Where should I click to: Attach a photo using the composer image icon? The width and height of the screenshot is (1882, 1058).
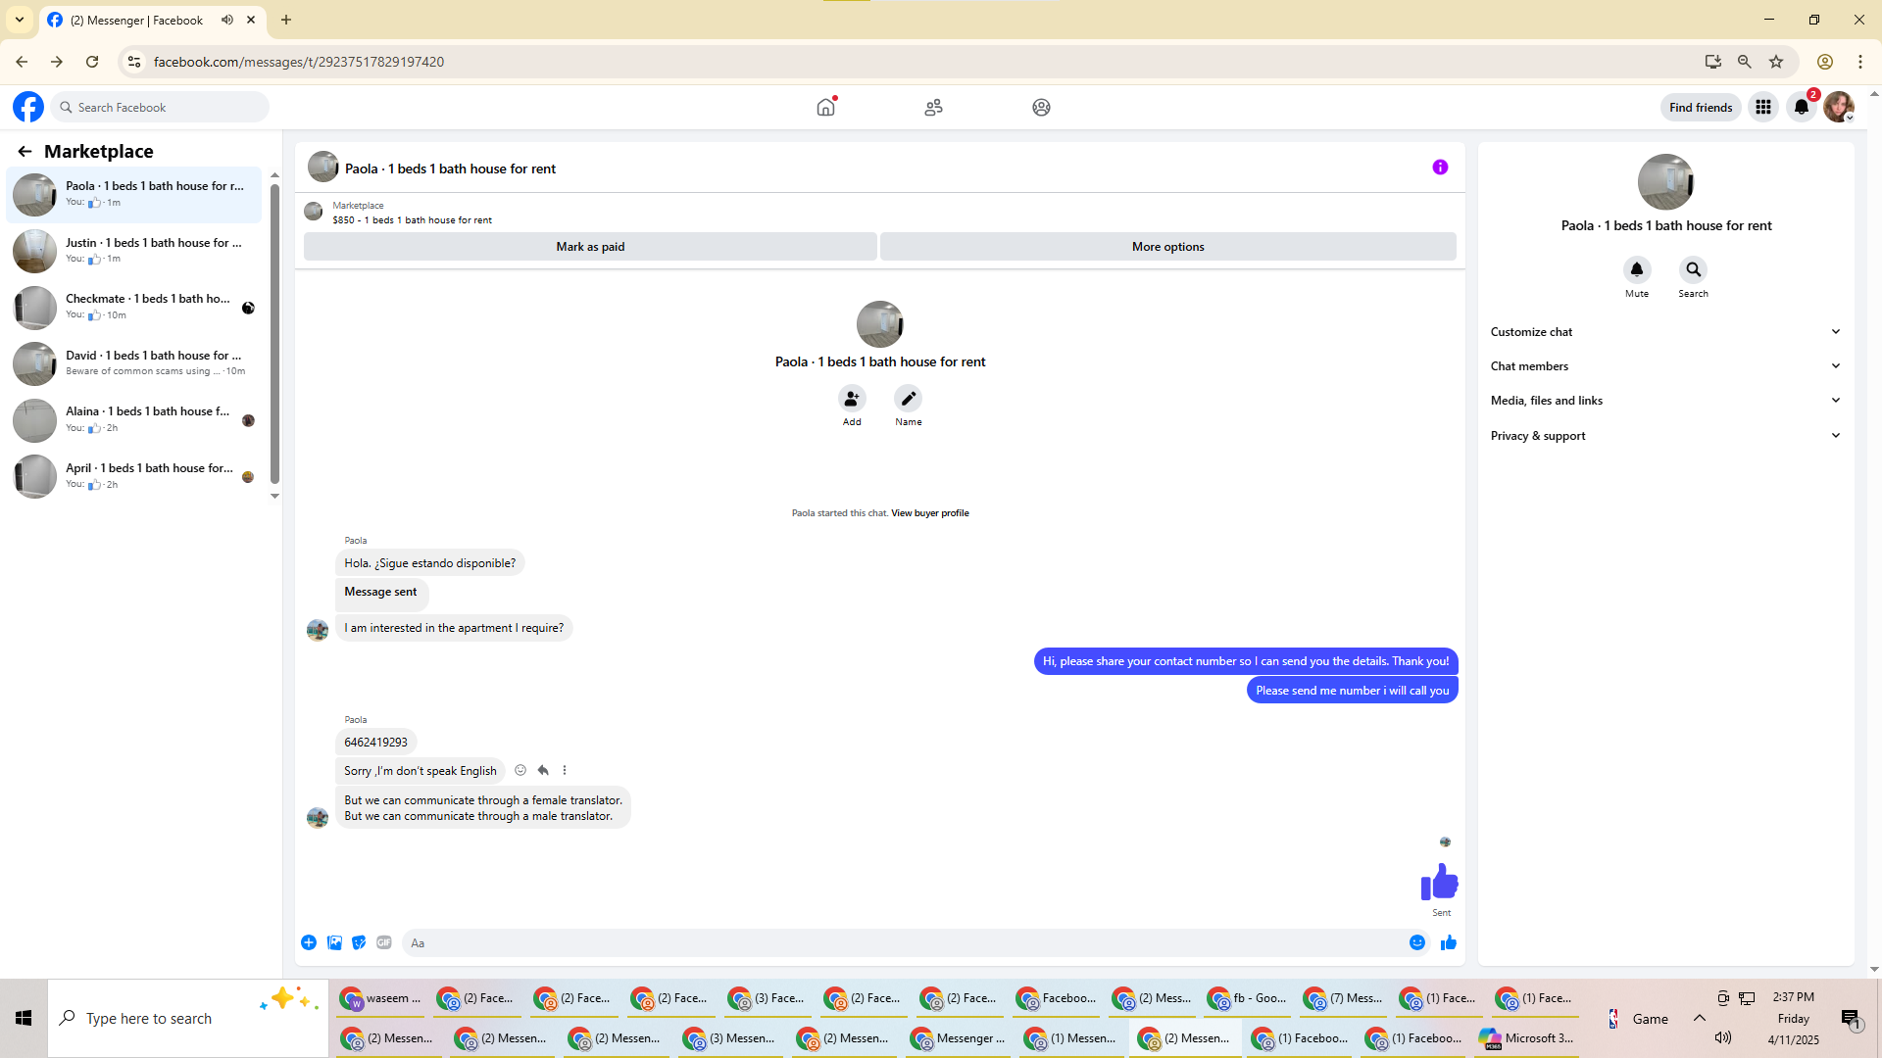pos(334,942)
